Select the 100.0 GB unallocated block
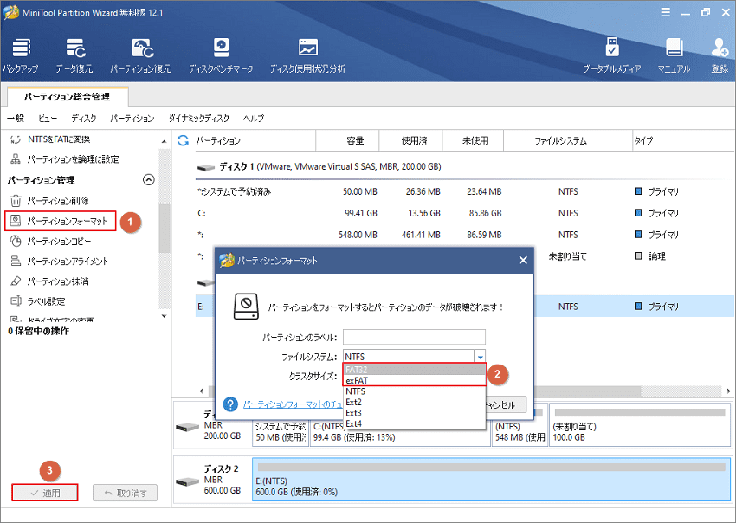The width and height of the screenshot is (736, 523). [x=639, y=425]
